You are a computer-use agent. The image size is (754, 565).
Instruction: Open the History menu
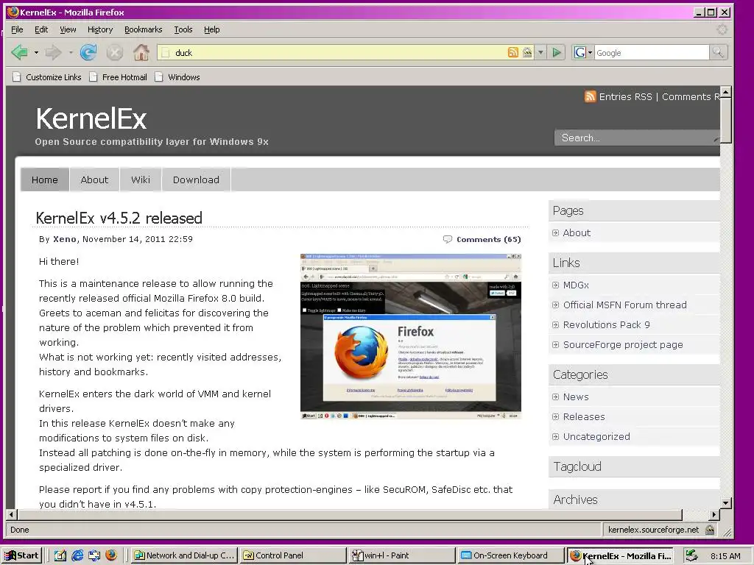100,29
